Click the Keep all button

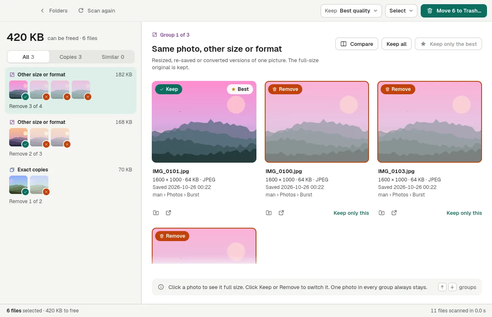click(x=396, y=44)
